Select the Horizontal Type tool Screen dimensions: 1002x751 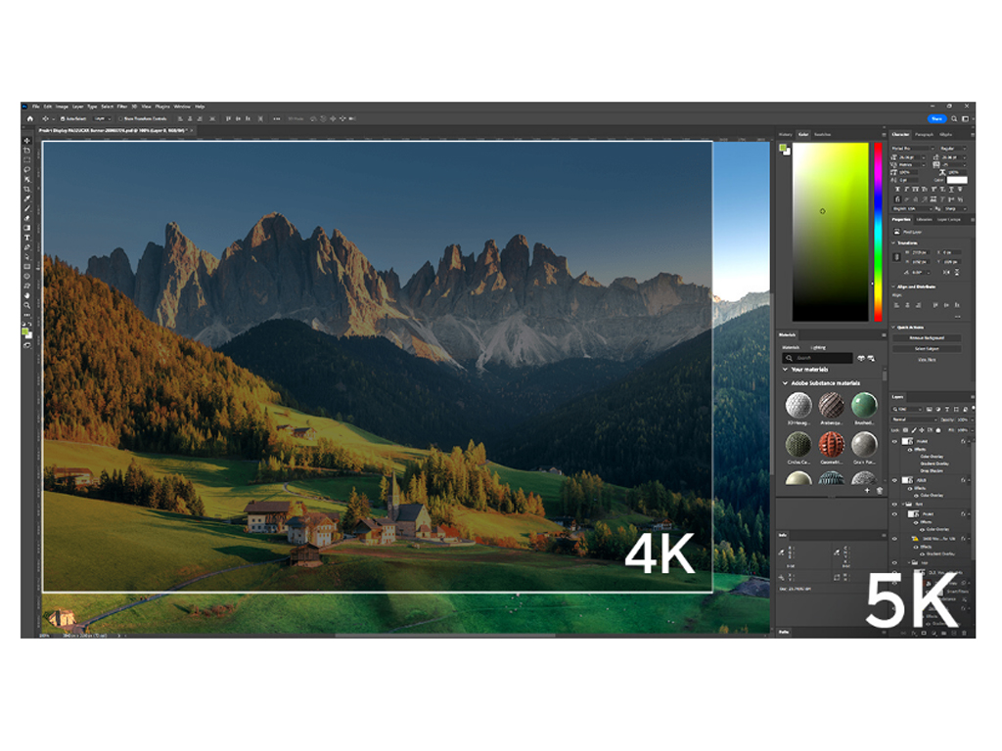(27, 238)
